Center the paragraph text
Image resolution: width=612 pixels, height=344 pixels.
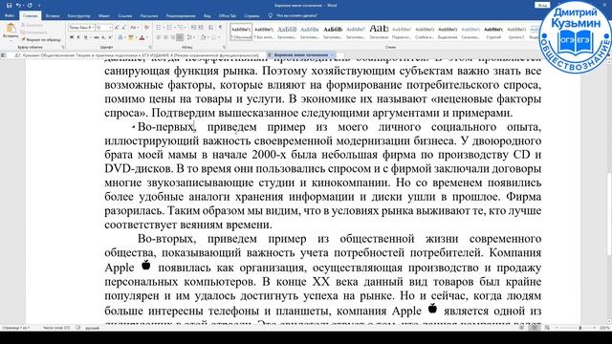(165, 37)
